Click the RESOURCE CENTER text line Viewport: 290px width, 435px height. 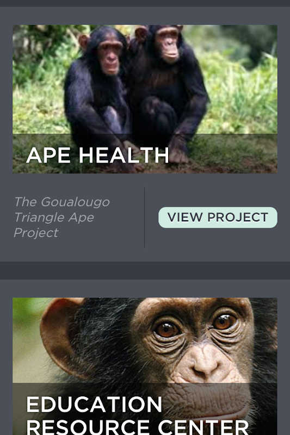pyautogui.click(x=137, y=427)
